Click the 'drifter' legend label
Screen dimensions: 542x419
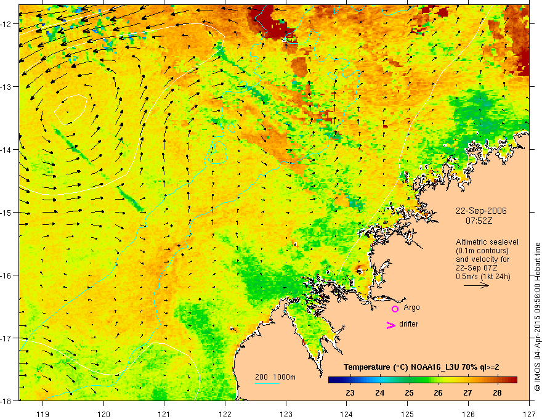point(408,324)
